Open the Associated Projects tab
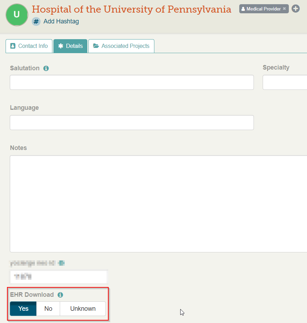 point(122,46)
